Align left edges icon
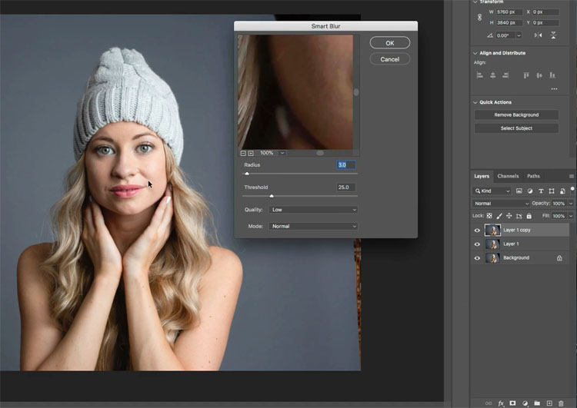 point(479,75)
